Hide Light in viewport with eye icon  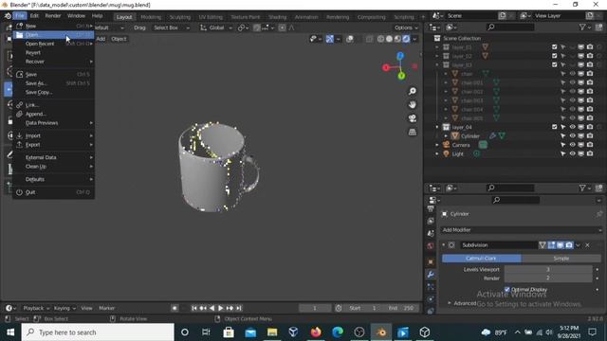coord(572,153)
